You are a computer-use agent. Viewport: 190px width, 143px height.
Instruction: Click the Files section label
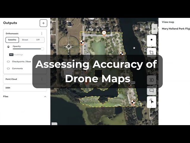coord(6,97)
